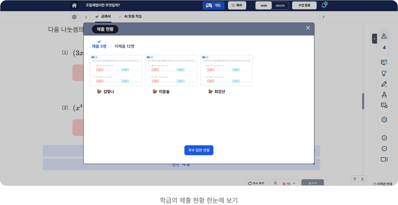The image size is (398, 205).
Task: Go to the home icon
Action: coord(74,5)
